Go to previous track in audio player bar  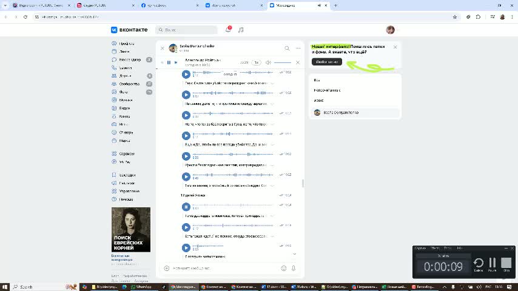[x=162, y=62]
